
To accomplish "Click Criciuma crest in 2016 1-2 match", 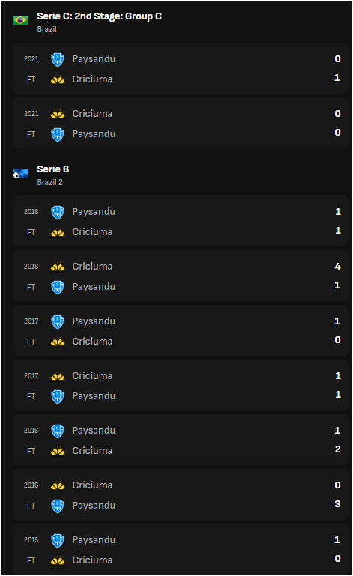I will (58, 451).
